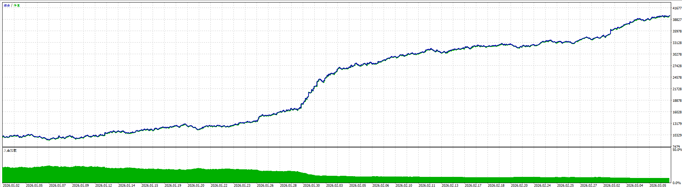This screenshot has width=682, height=187.
Task: Click the 2026.01.28 date label
Action: pyautogui.click(x=288, y=185)
